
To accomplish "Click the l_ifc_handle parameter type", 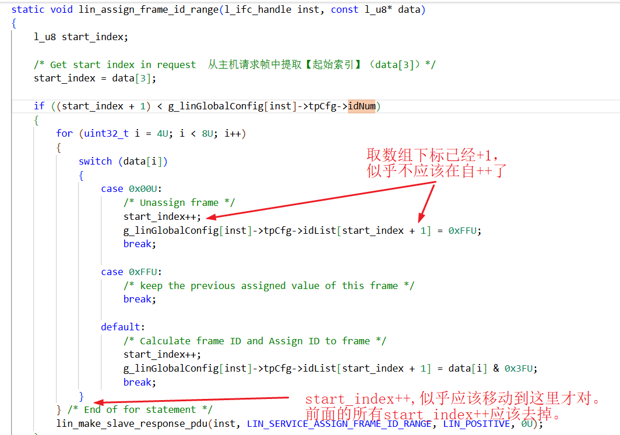I will click(x=258, y=9).
